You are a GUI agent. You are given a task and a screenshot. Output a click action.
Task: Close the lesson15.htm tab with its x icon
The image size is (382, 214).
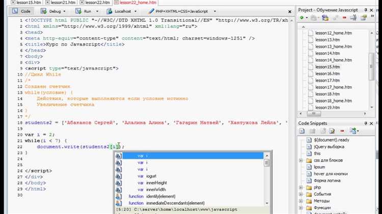point(13,3)
